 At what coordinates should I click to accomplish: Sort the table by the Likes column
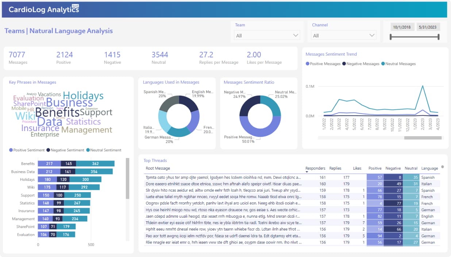click(357, 168)
